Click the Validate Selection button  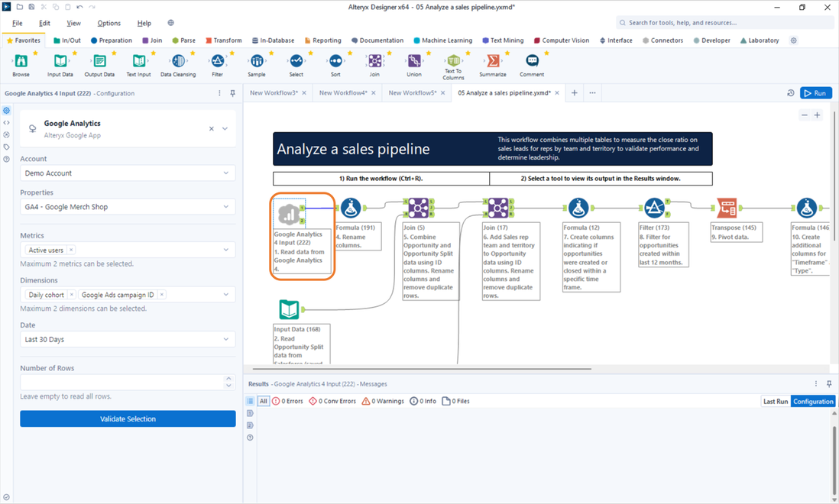point(128,419)
